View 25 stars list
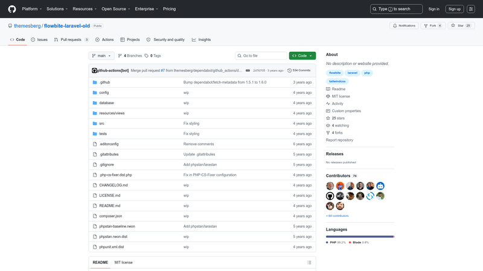483x271 pixels. [x=335, y=118]
